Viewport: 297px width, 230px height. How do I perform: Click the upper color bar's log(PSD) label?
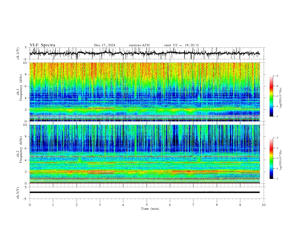[280, 98]
